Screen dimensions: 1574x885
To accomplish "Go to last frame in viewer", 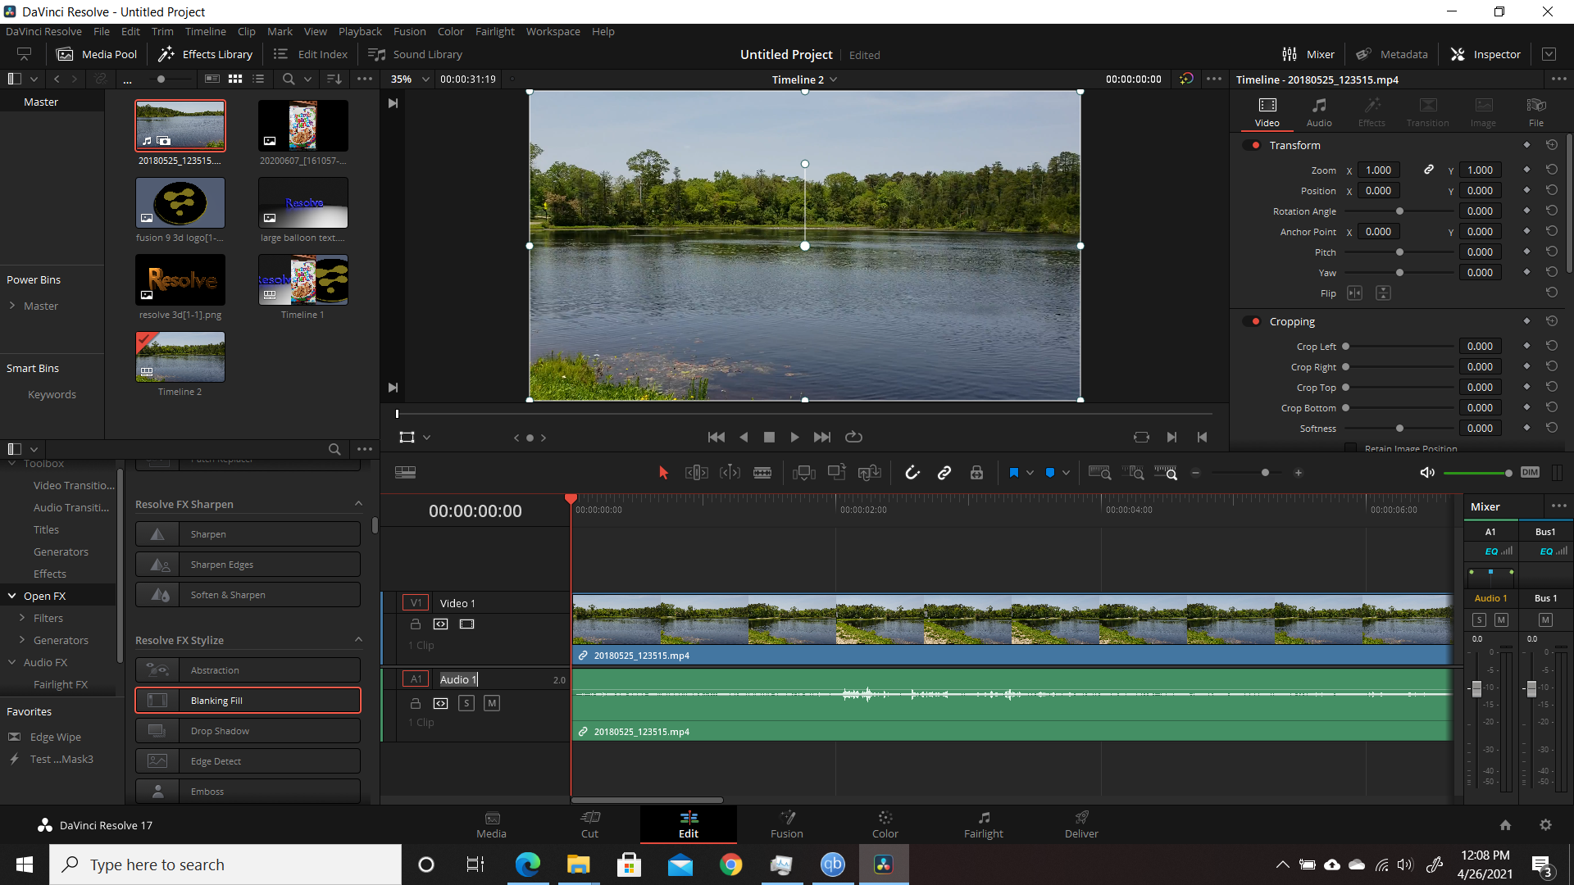I will point(822,438).
